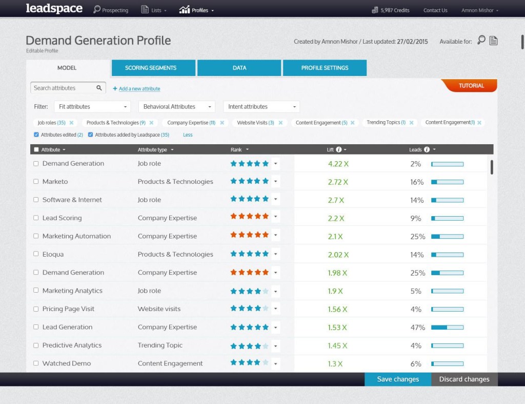525x404 pixels.
Task: Click the prospecting magnifier beside Available for
Action: point(481,40)
